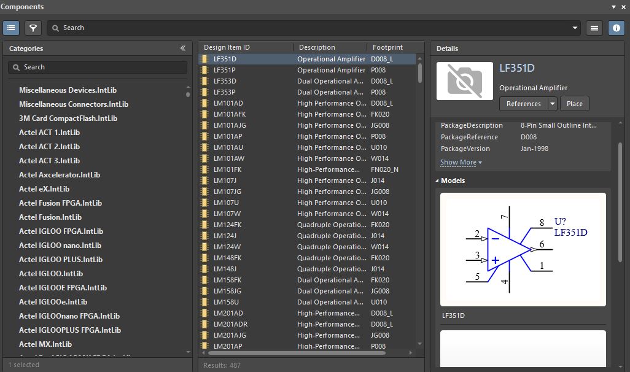Open the filter funnel icon
The height and width of the screenshot is (372, 630).
33,28
